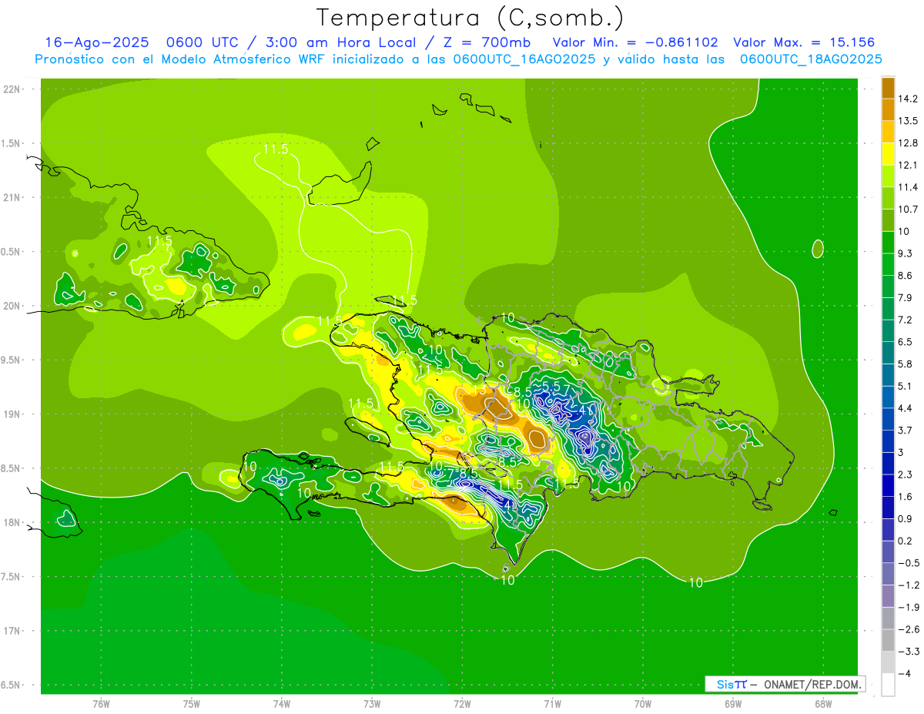Select the valid-until time "0600UTC_18AGO2025"
This screenshot has height=714, width=924.
811,59
